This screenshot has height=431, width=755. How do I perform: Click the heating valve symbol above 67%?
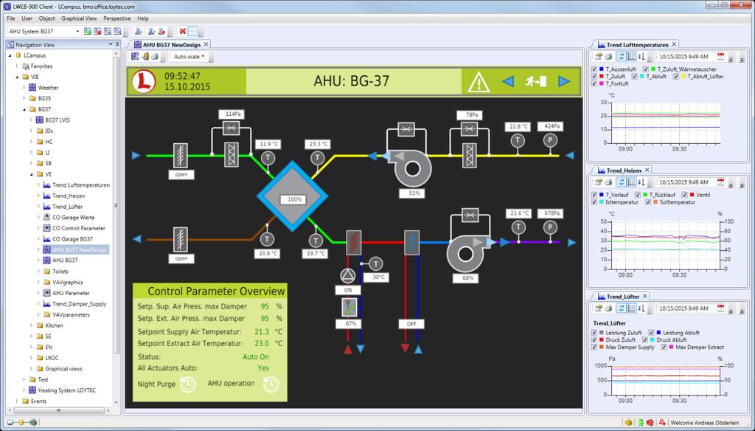349,308
